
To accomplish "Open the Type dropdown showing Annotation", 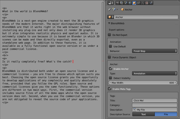I will click(x=155, y=73).
